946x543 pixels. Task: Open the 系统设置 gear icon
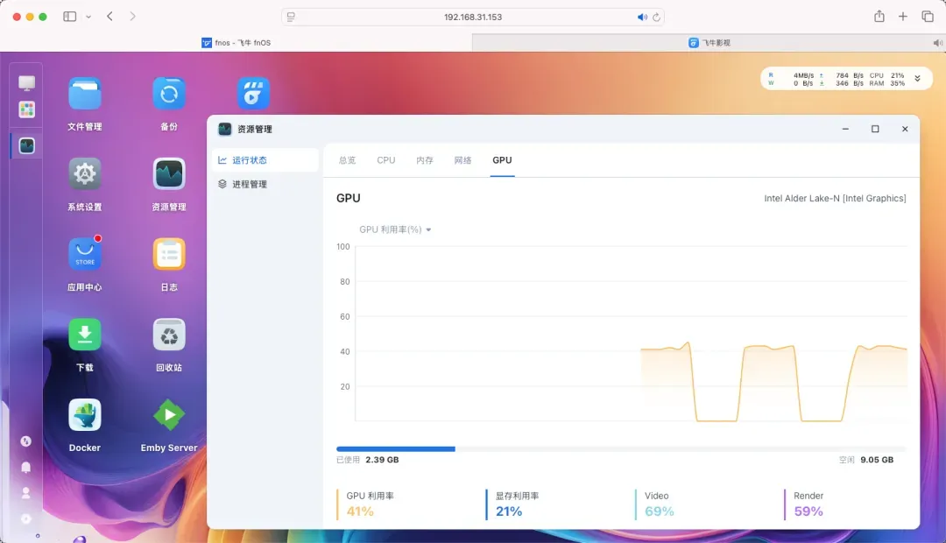(85, 174)
